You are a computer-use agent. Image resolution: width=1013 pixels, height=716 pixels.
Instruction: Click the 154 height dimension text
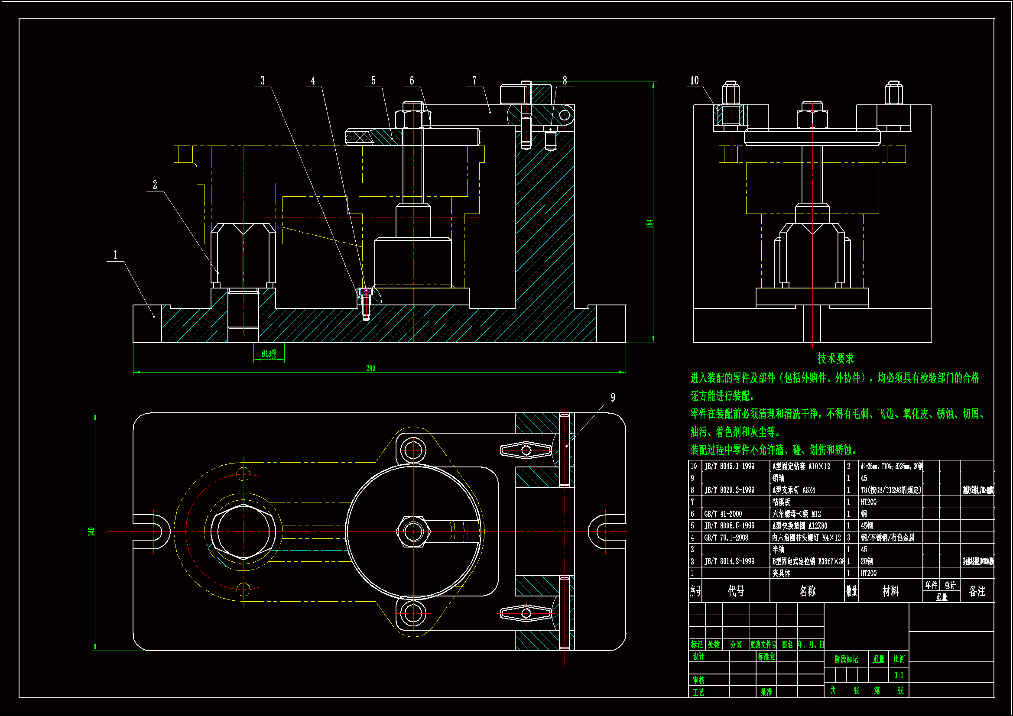pos(649,224)
